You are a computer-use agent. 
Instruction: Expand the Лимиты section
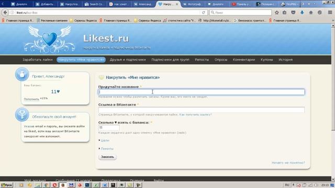click(x=107, y=148)
